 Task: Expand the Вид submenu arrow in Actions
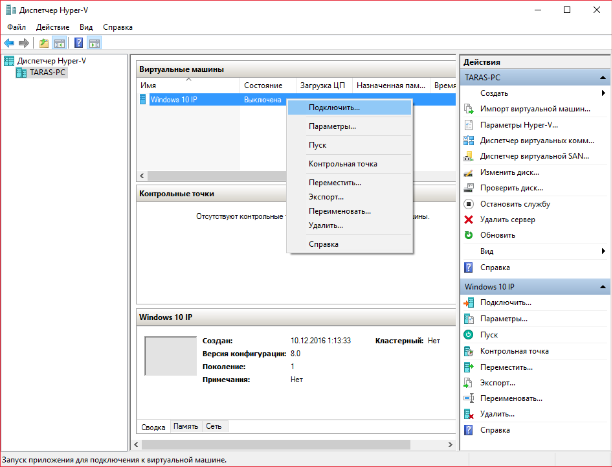click(603, 251)
